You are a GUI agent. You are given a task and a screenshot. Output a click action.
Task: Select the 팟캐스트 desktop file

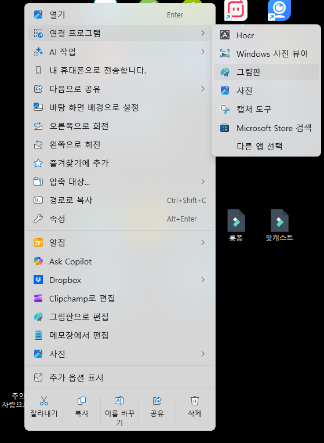click(x=279, y=225)
